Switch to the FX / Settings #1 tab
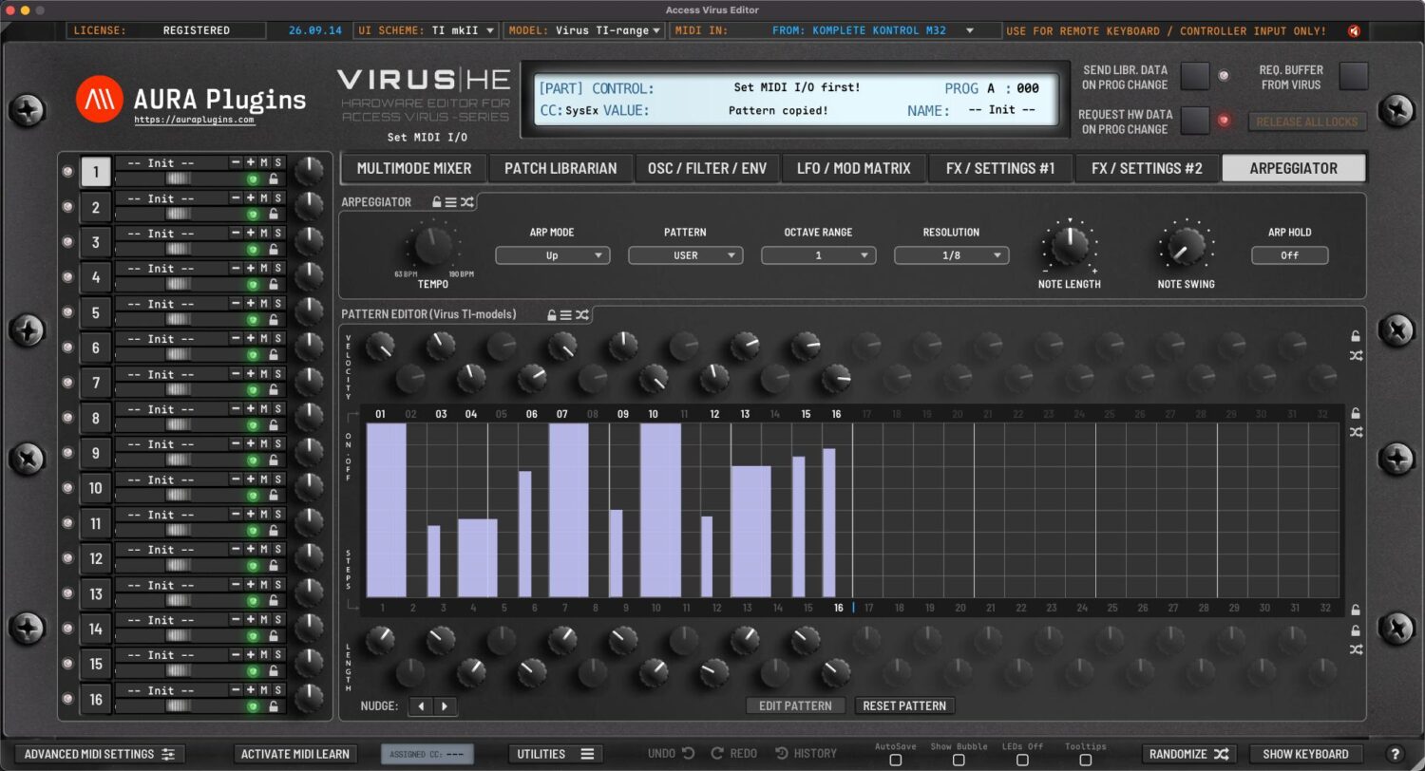This screenshot has width=1425, height=771. 1000,168
